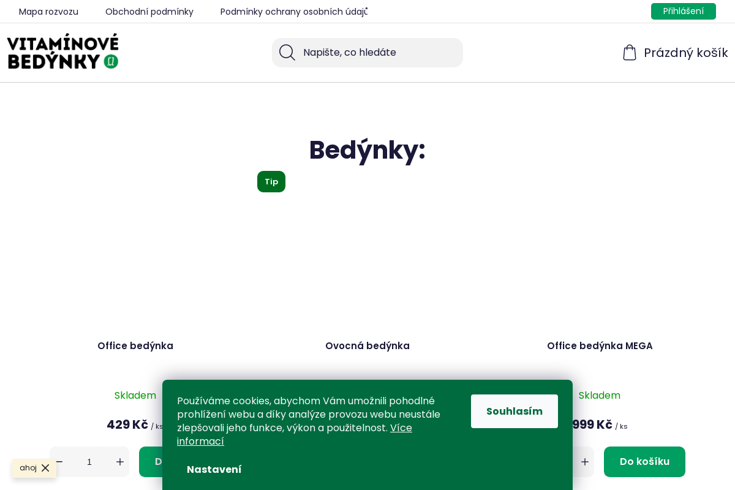Screen dimensions: 735x490
Task: Increase quantity for Office bedýnka
Action: tap(120, 462)
